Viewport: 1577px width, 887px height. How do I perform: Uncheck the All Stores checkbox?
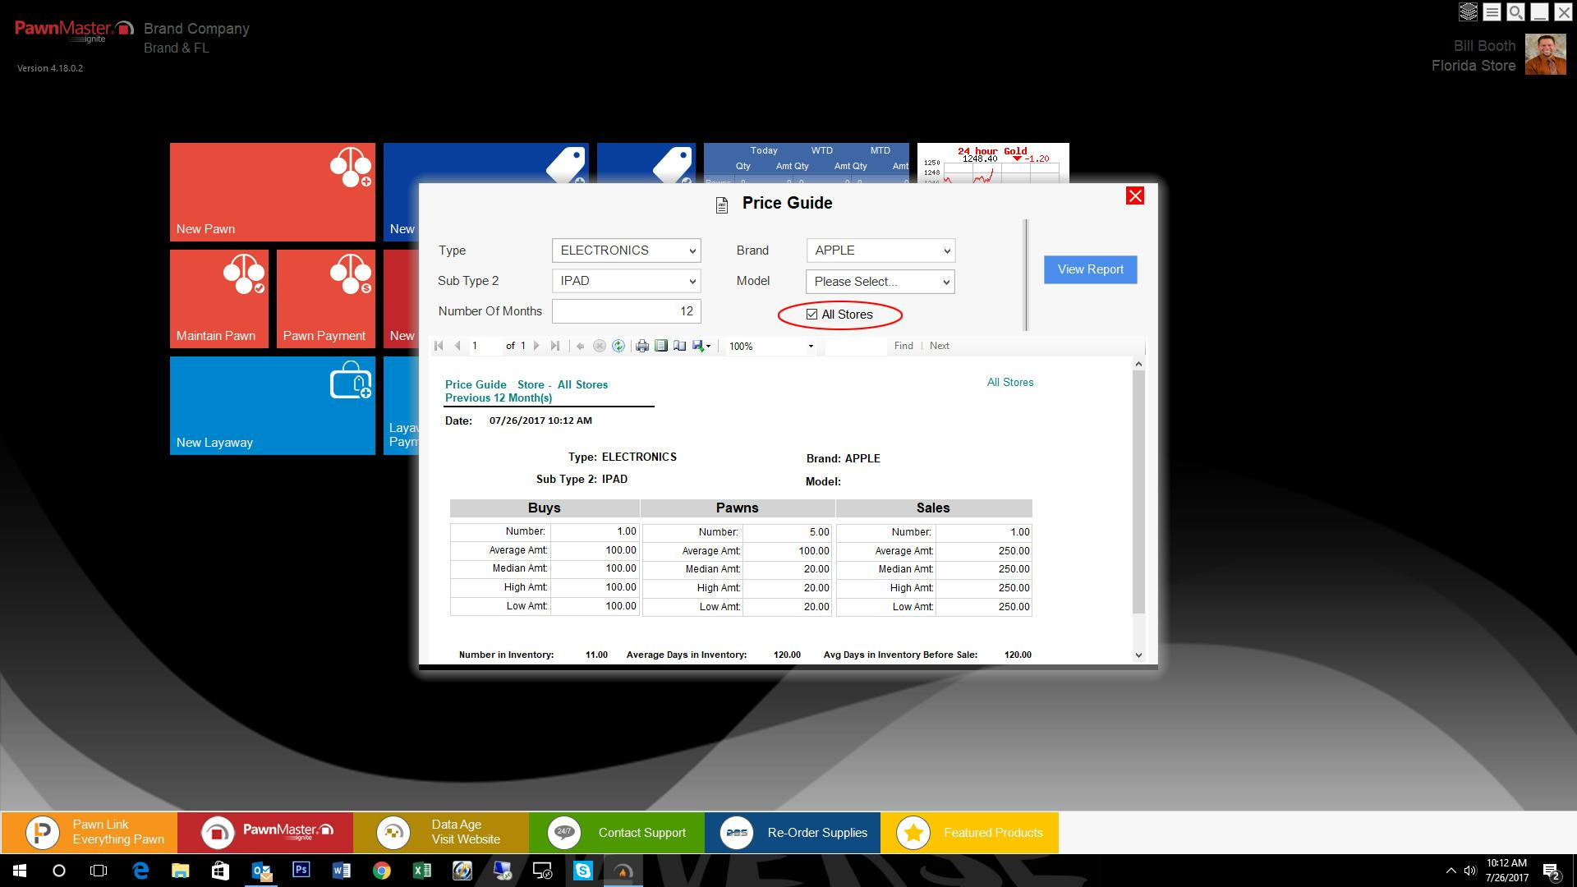pos(812,315)
